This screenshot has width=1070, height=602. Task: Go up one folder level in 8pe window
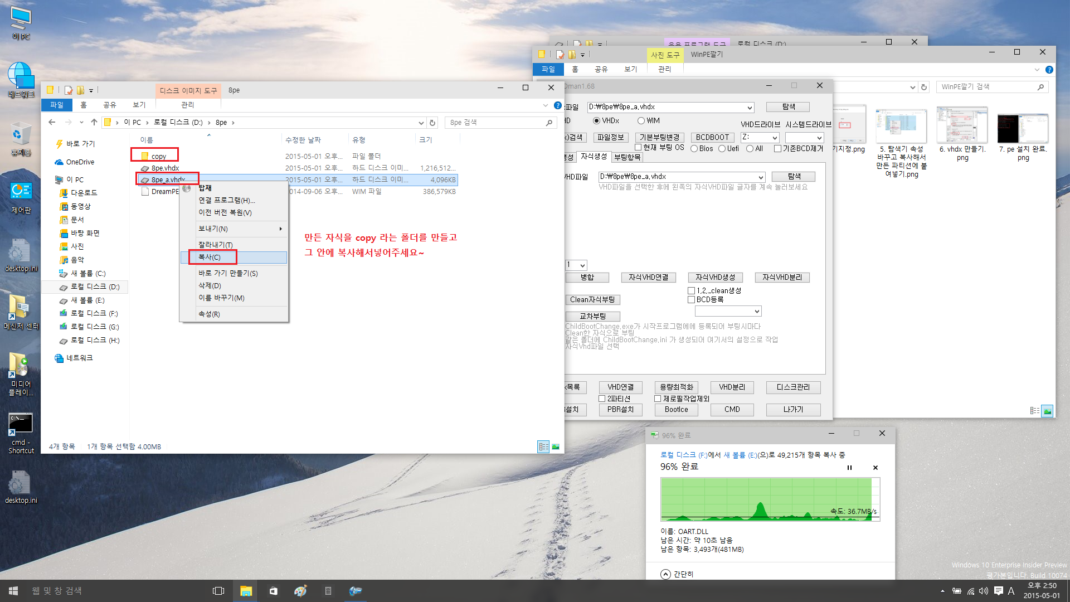[x=94, y=122]
